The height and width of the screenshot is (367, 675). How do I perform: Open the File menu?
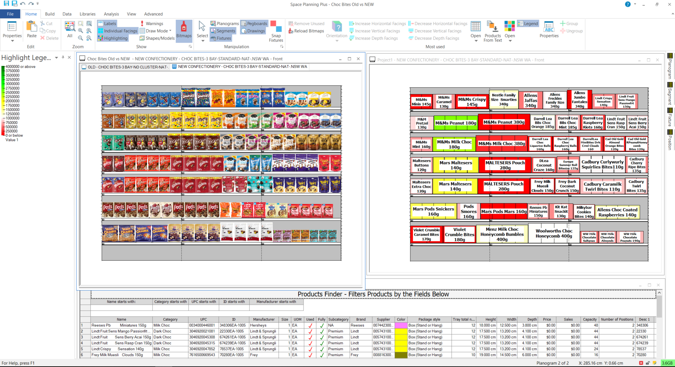(10, 14)
